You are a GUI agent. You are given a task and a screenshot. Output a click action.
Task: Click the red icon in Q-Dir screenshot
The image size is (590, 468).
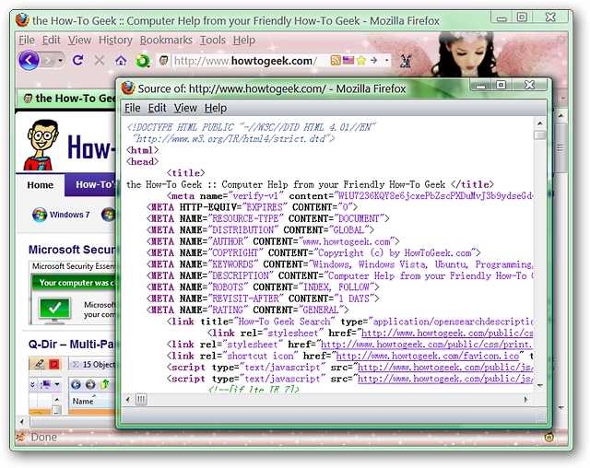54,364
